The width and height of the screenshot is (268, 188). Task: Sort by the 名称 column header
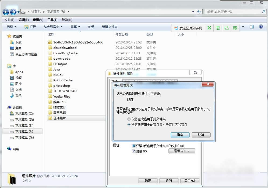click(x=51, y=34)
